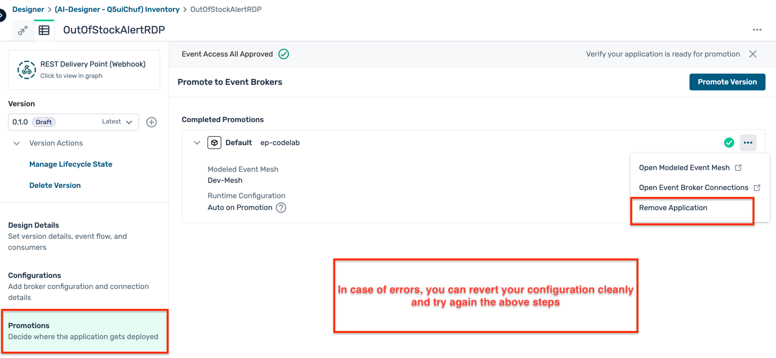Collapse the Version Actions section
Screen dimensions: 776x358
click(x=17, y=143)
